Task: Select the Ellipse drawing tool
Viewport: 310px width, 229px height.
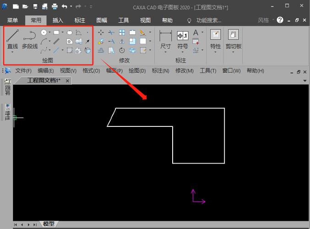Action: point(70,33)
